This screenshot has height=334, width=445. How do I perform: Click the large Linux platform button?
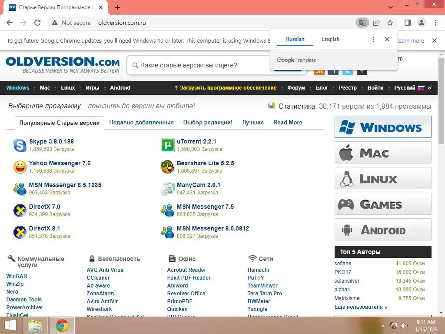(x=383, y=178)
